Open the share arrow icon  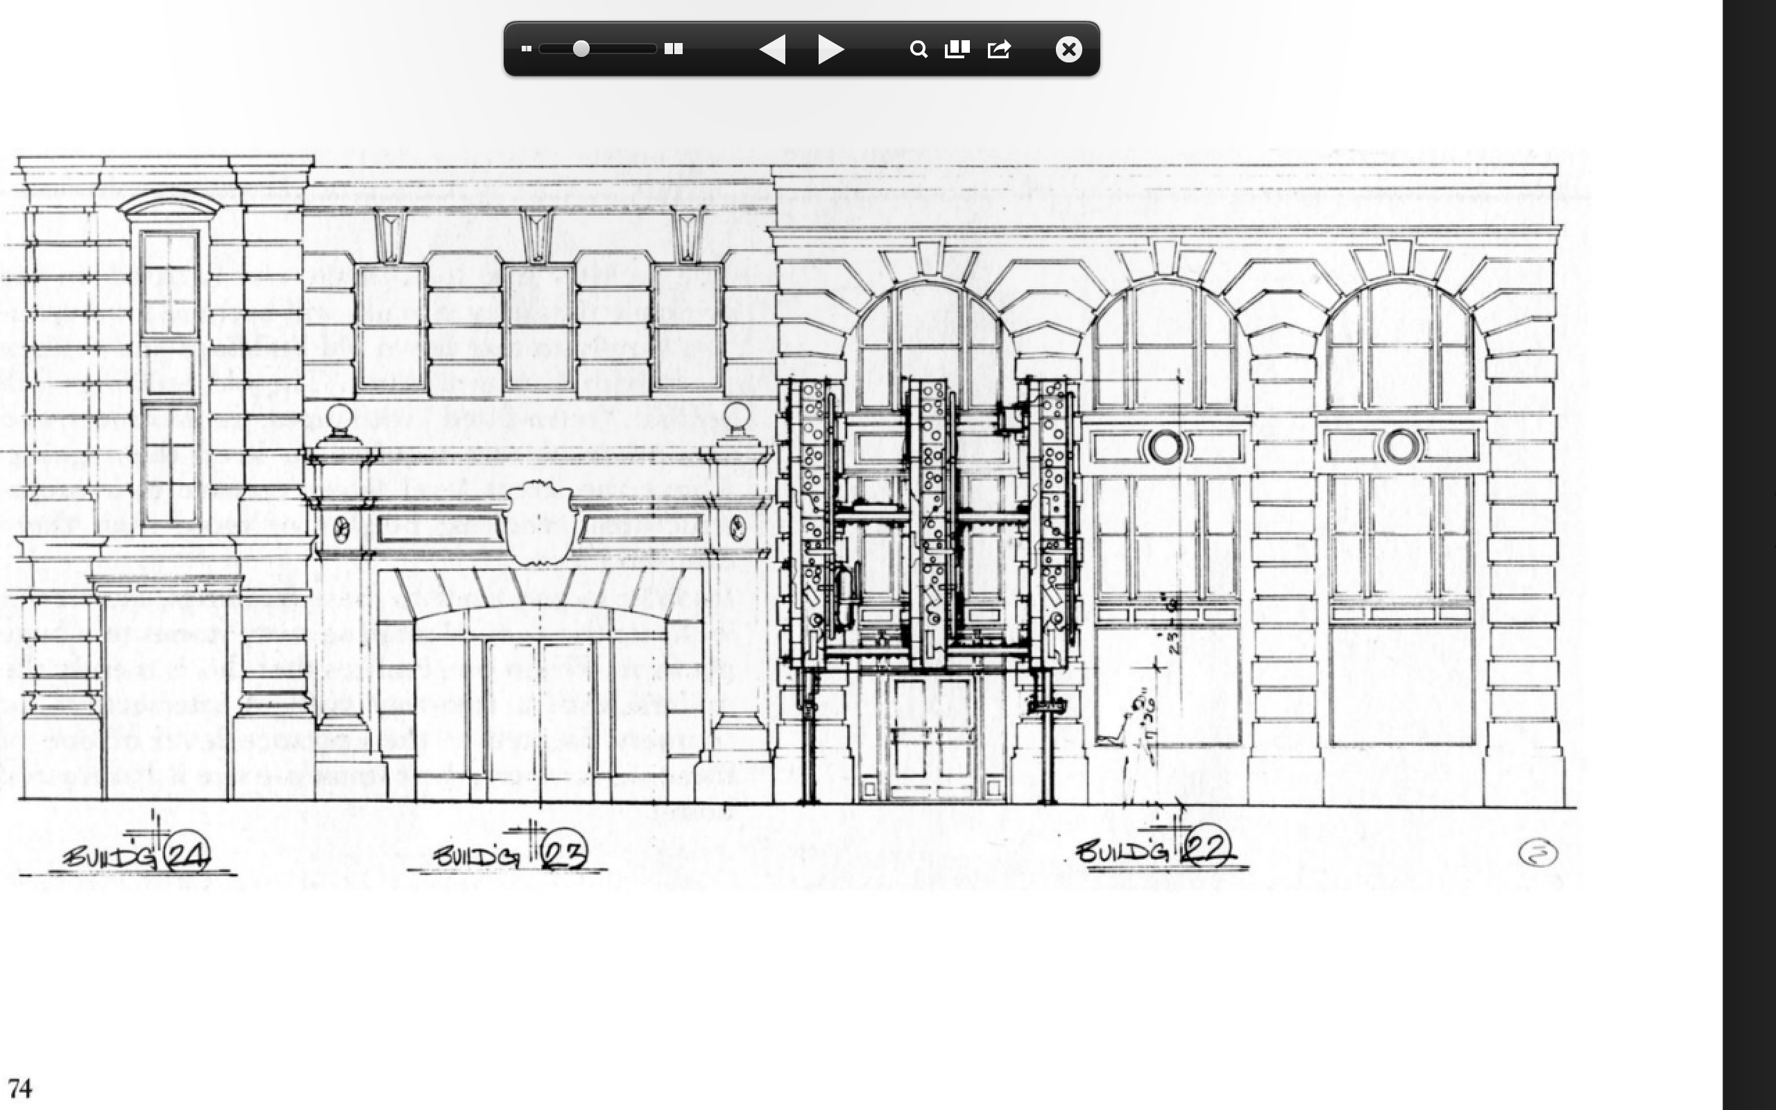[999, 49]
